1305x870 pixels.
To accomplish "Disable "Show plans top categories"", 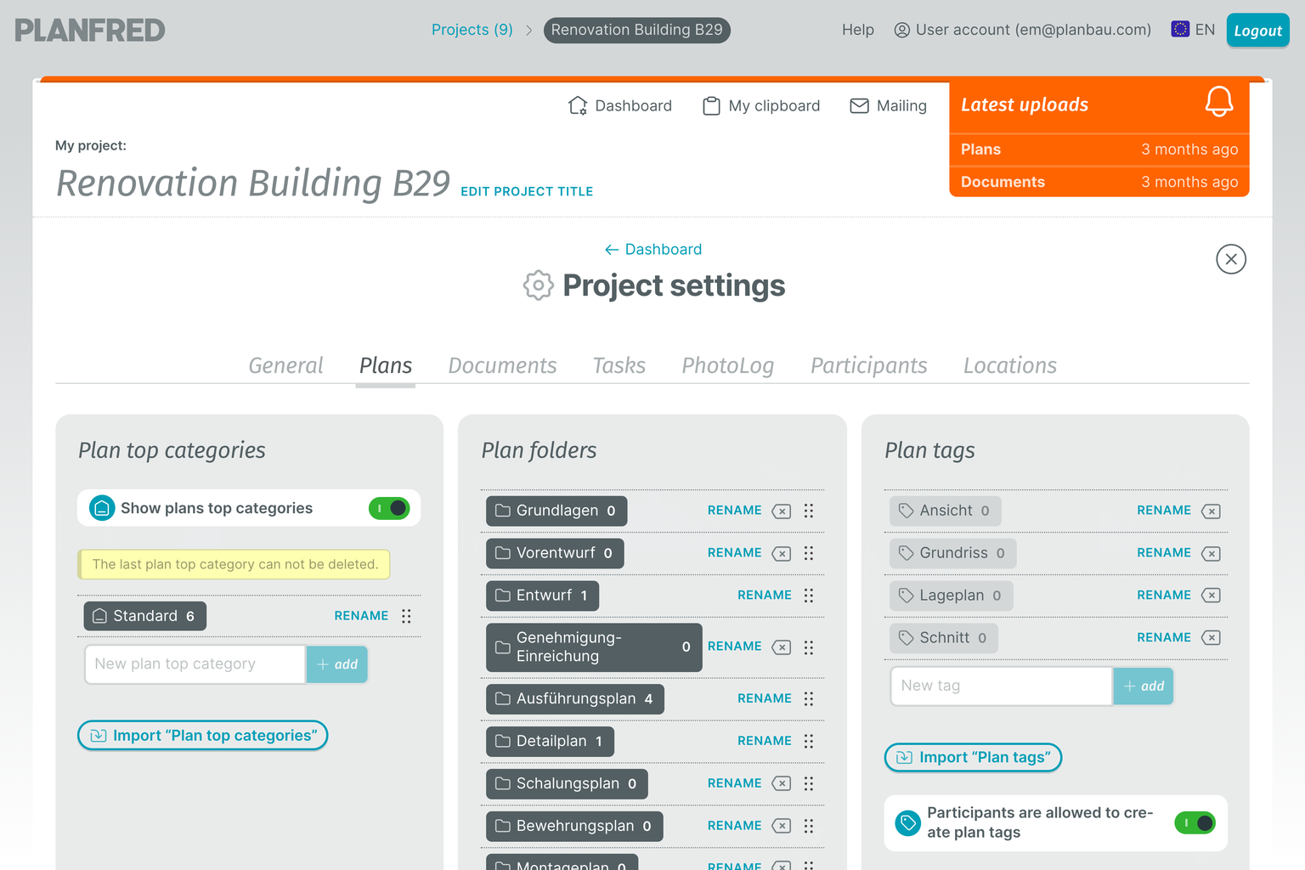I will 389,508.
